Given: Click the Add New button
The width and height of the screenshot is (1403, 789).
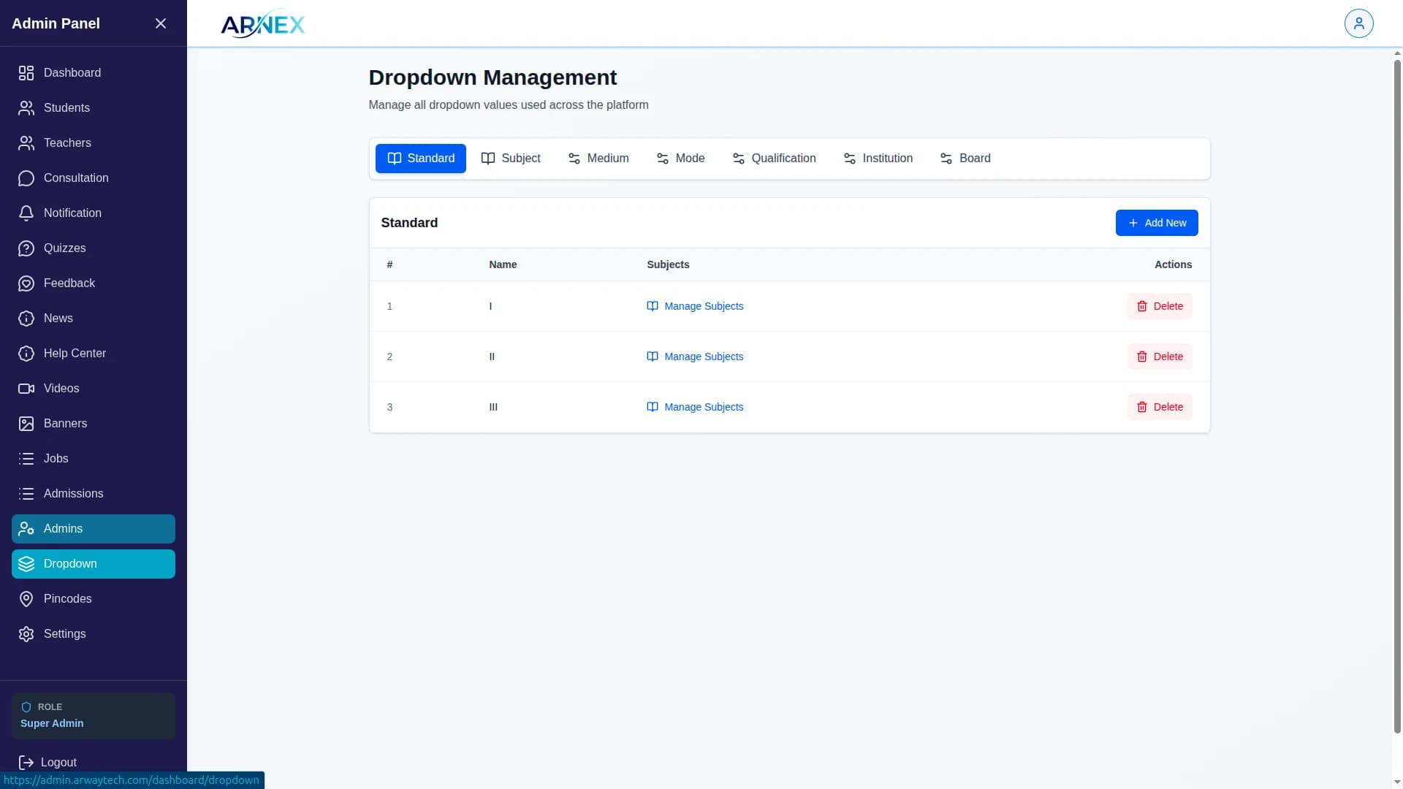Looking at the screenshot, I should pyautogui.click(x=1156, y=223).
